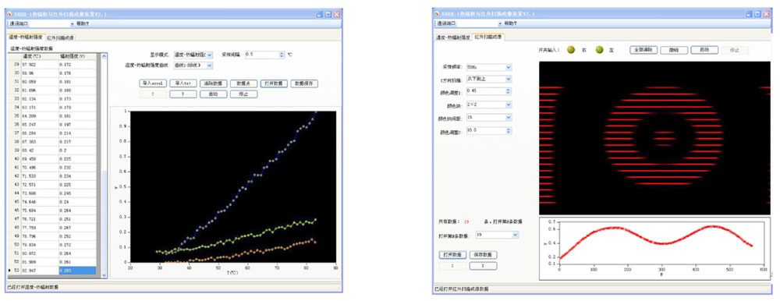Screen dimensions: 780x301
Task: Open the Help menu in right window
Action: click(510, 23)
